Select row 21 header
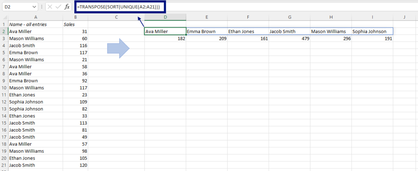418x171 pixels. coord(4,165)
